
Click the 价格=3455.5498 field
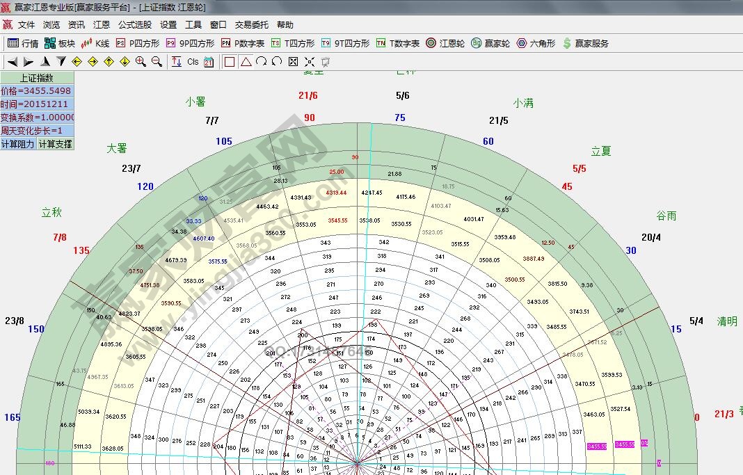tap(36, 91)
